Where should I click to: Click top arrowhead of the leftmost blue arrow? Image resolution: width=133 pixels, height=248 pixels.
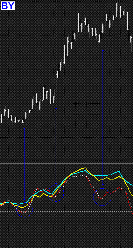click(24, 129)
